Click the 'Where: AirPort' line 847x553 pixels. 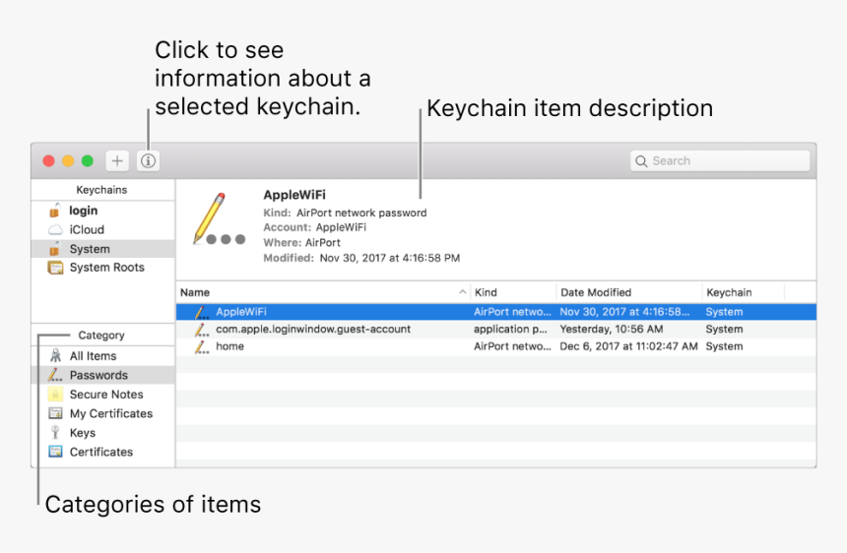pyautogui.click(x=302, y=243)
